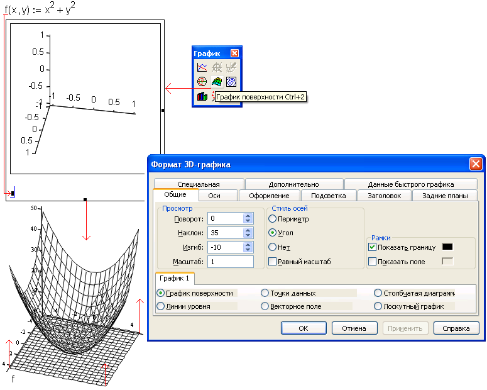Enable the Показать поле checkbox
The height and width of the screenshot is (390, 487).
point(372,262)
